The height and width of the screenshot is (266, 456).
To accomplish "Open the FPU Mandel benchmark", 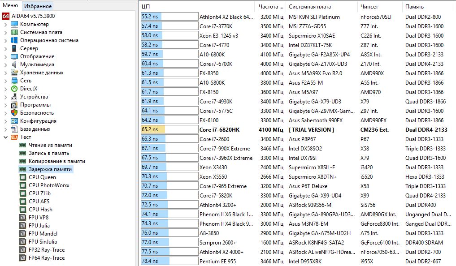I will [x=43, y=234].
